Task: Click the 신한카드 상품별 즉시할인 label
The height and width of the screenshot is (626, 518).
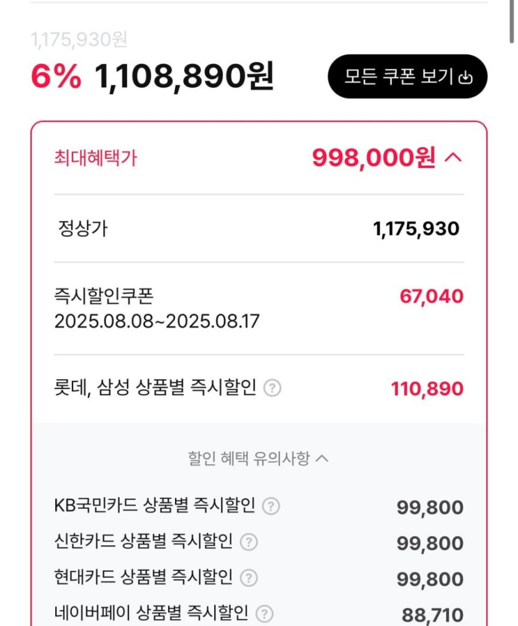Action: point(143,542)
